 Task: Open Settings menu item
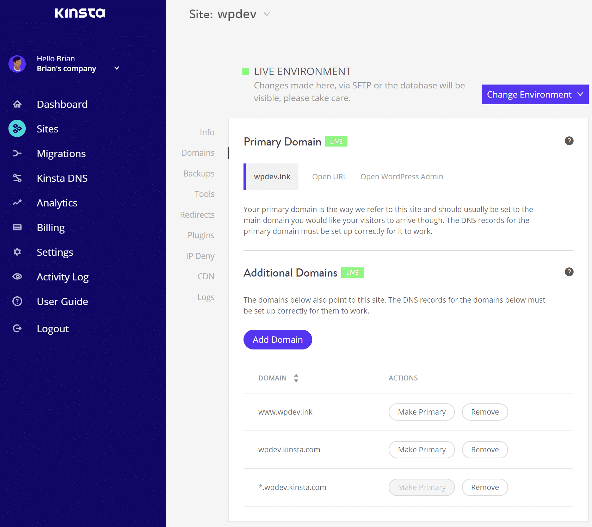pyautogui.click(x=55, y=252)
